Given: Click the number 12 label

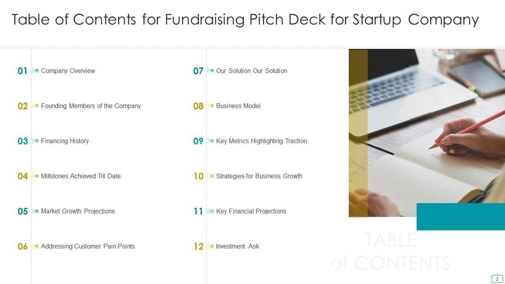Looking at the screenshot, I should pos(198,247).
